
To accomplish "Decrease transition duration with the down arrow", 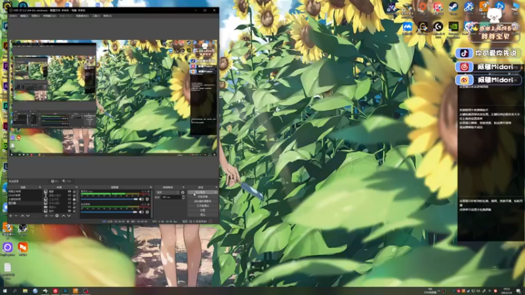I will 183,199.
